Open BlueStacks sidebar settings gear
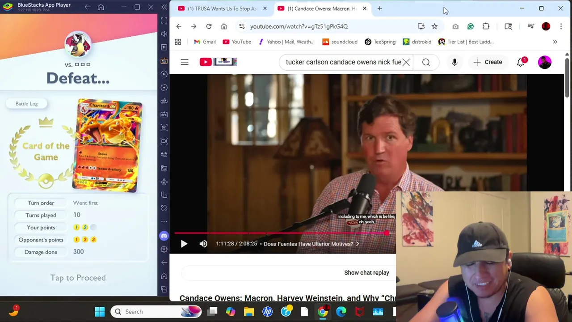This screenshot has width=572, height=322. coord(164,249)
